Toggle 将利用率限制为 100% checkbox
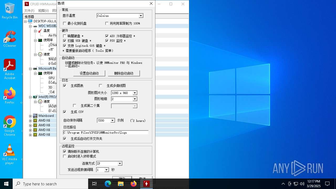 point(107,23)
